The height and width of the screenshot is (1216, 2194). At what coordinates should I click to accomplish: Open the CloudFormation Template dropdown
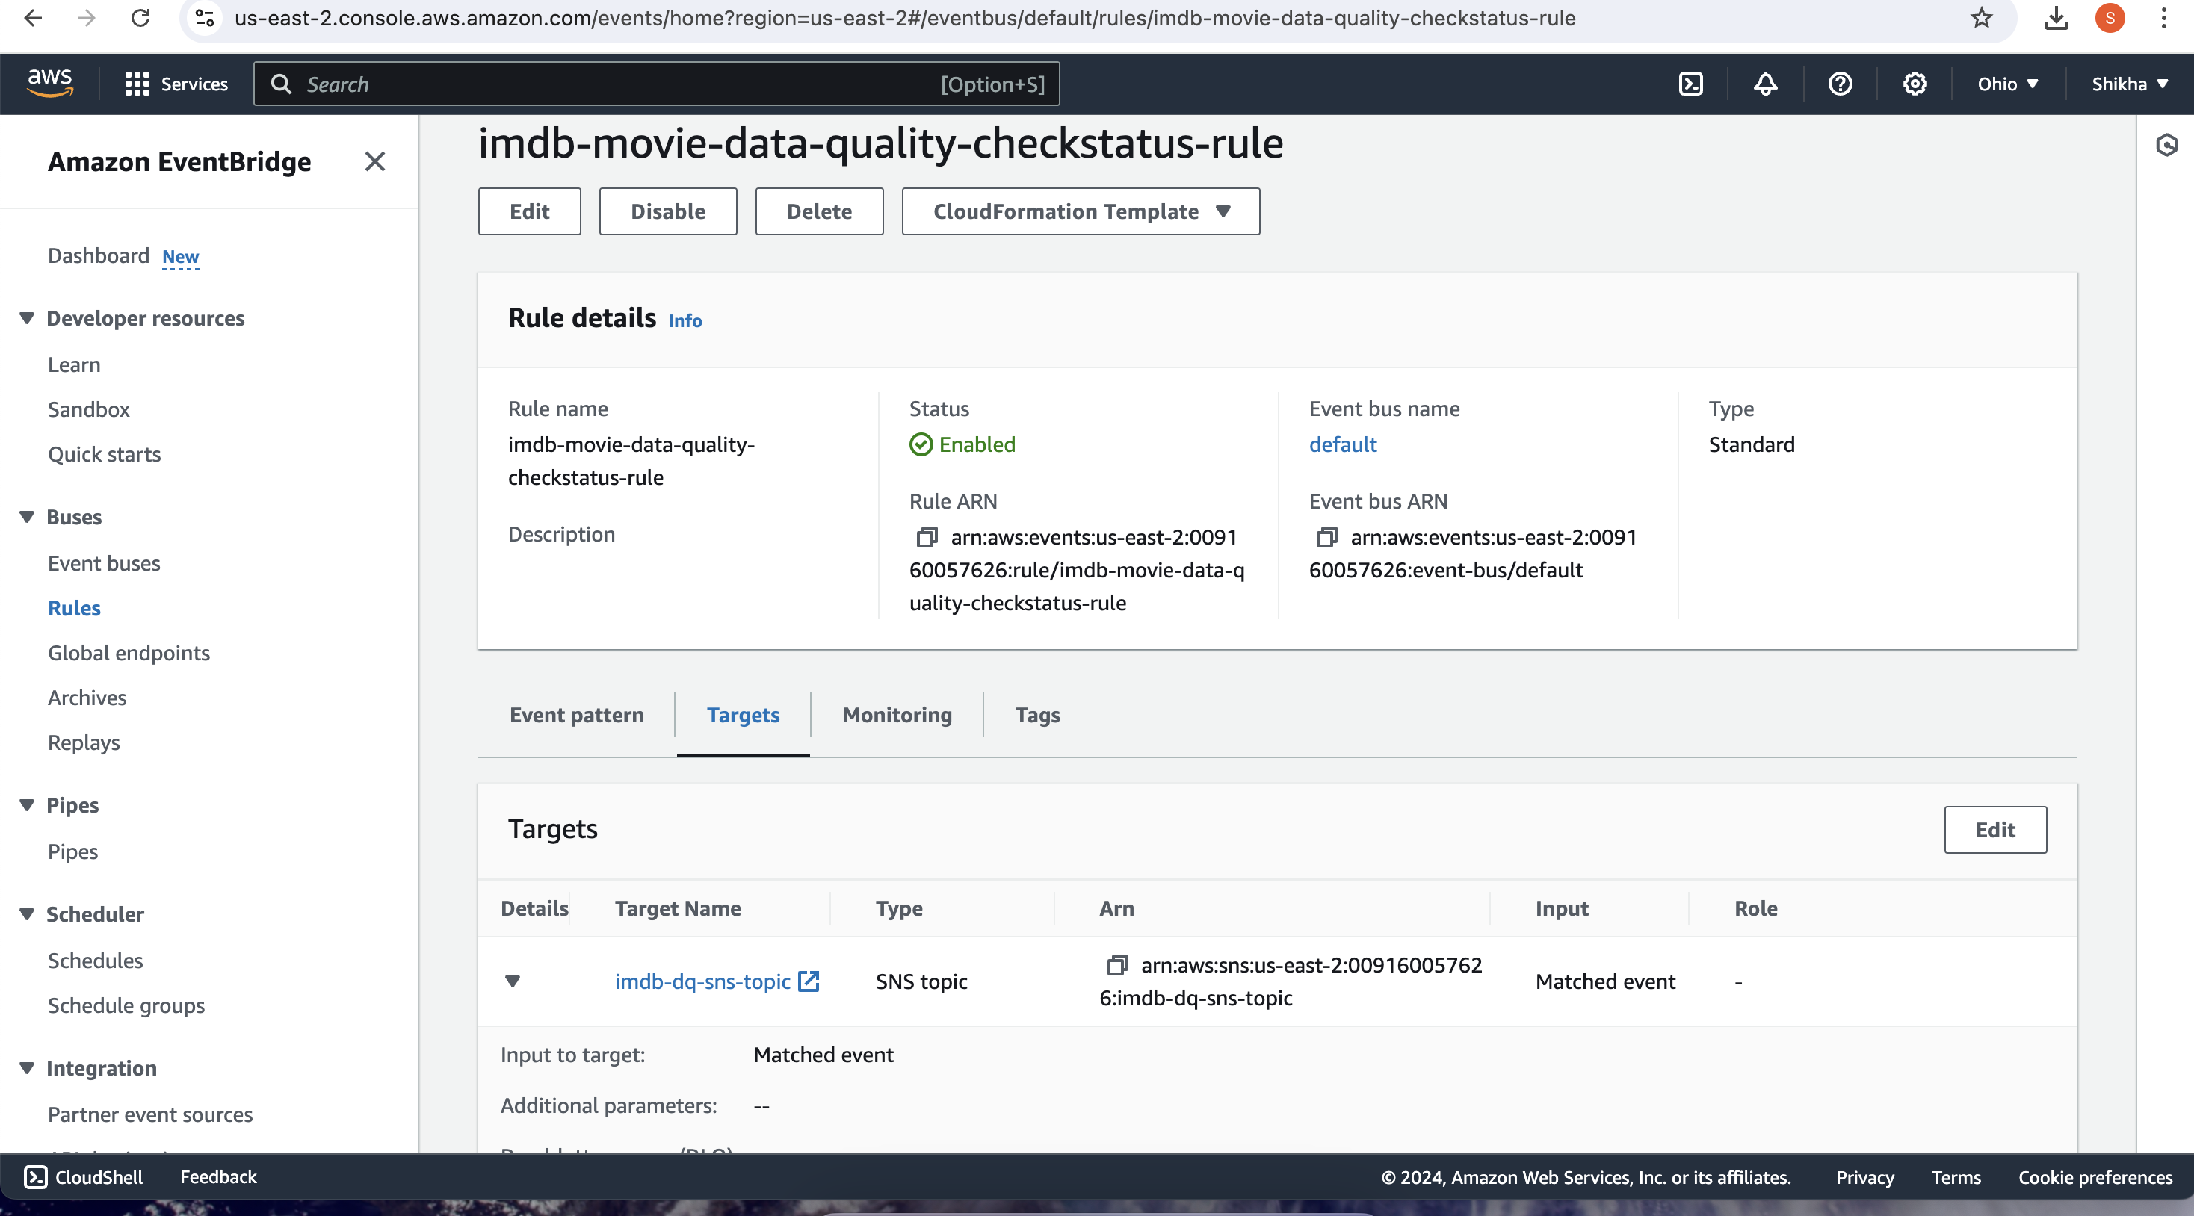click(1080, 211)
